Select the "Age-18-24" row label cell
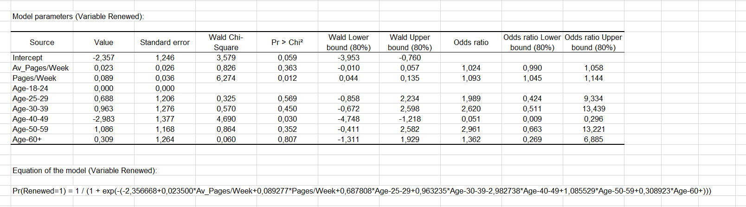 pyautogui.click(x=30, y=88)
